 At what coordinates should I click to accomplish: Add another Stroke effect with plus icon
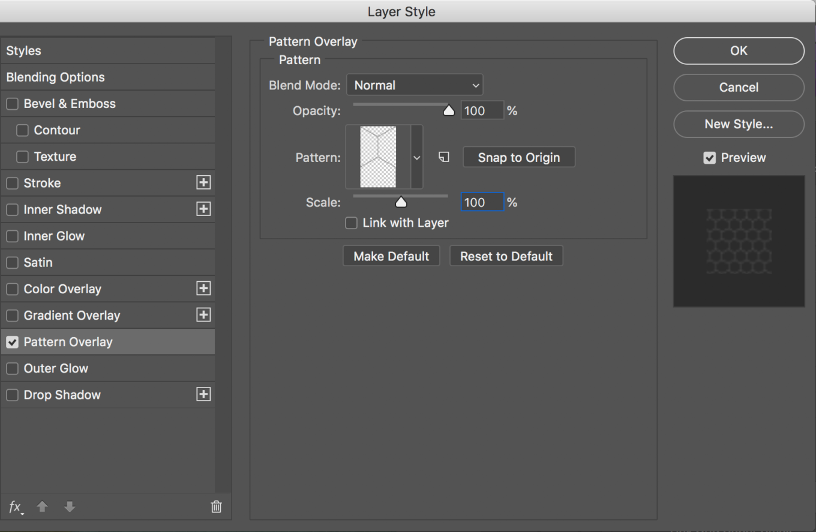click(203, 183)
